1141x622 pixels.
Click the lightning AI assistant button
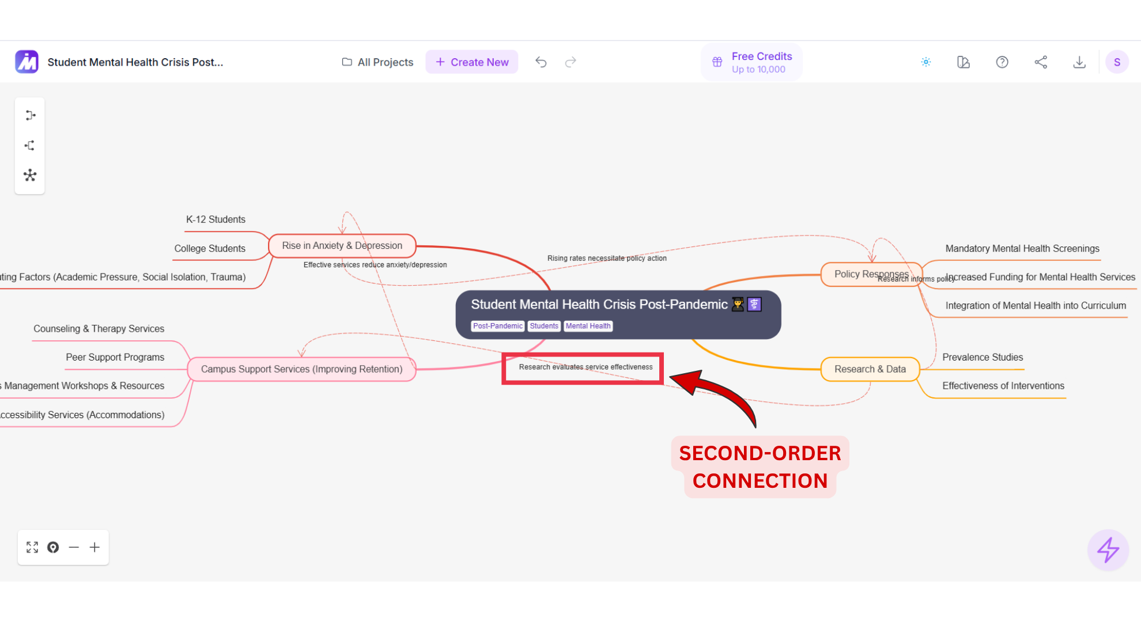[1108, 550]
